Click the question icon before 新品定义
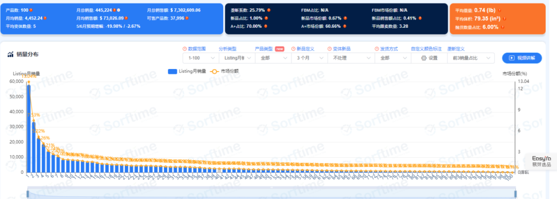The width and height of the screenshot is (557, 199). point(293,48)
